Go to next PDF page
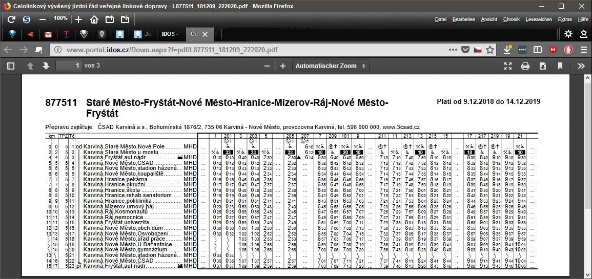 pyautogui.click(x=46, y=66)
